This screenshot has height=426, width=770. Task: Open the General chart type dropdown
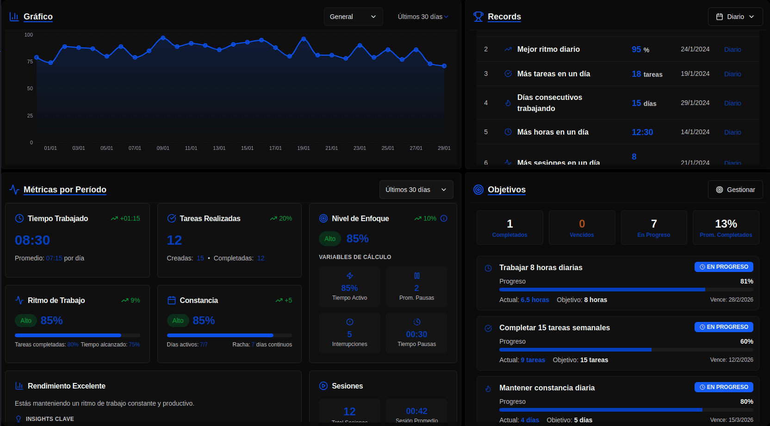tap(353, 17)
